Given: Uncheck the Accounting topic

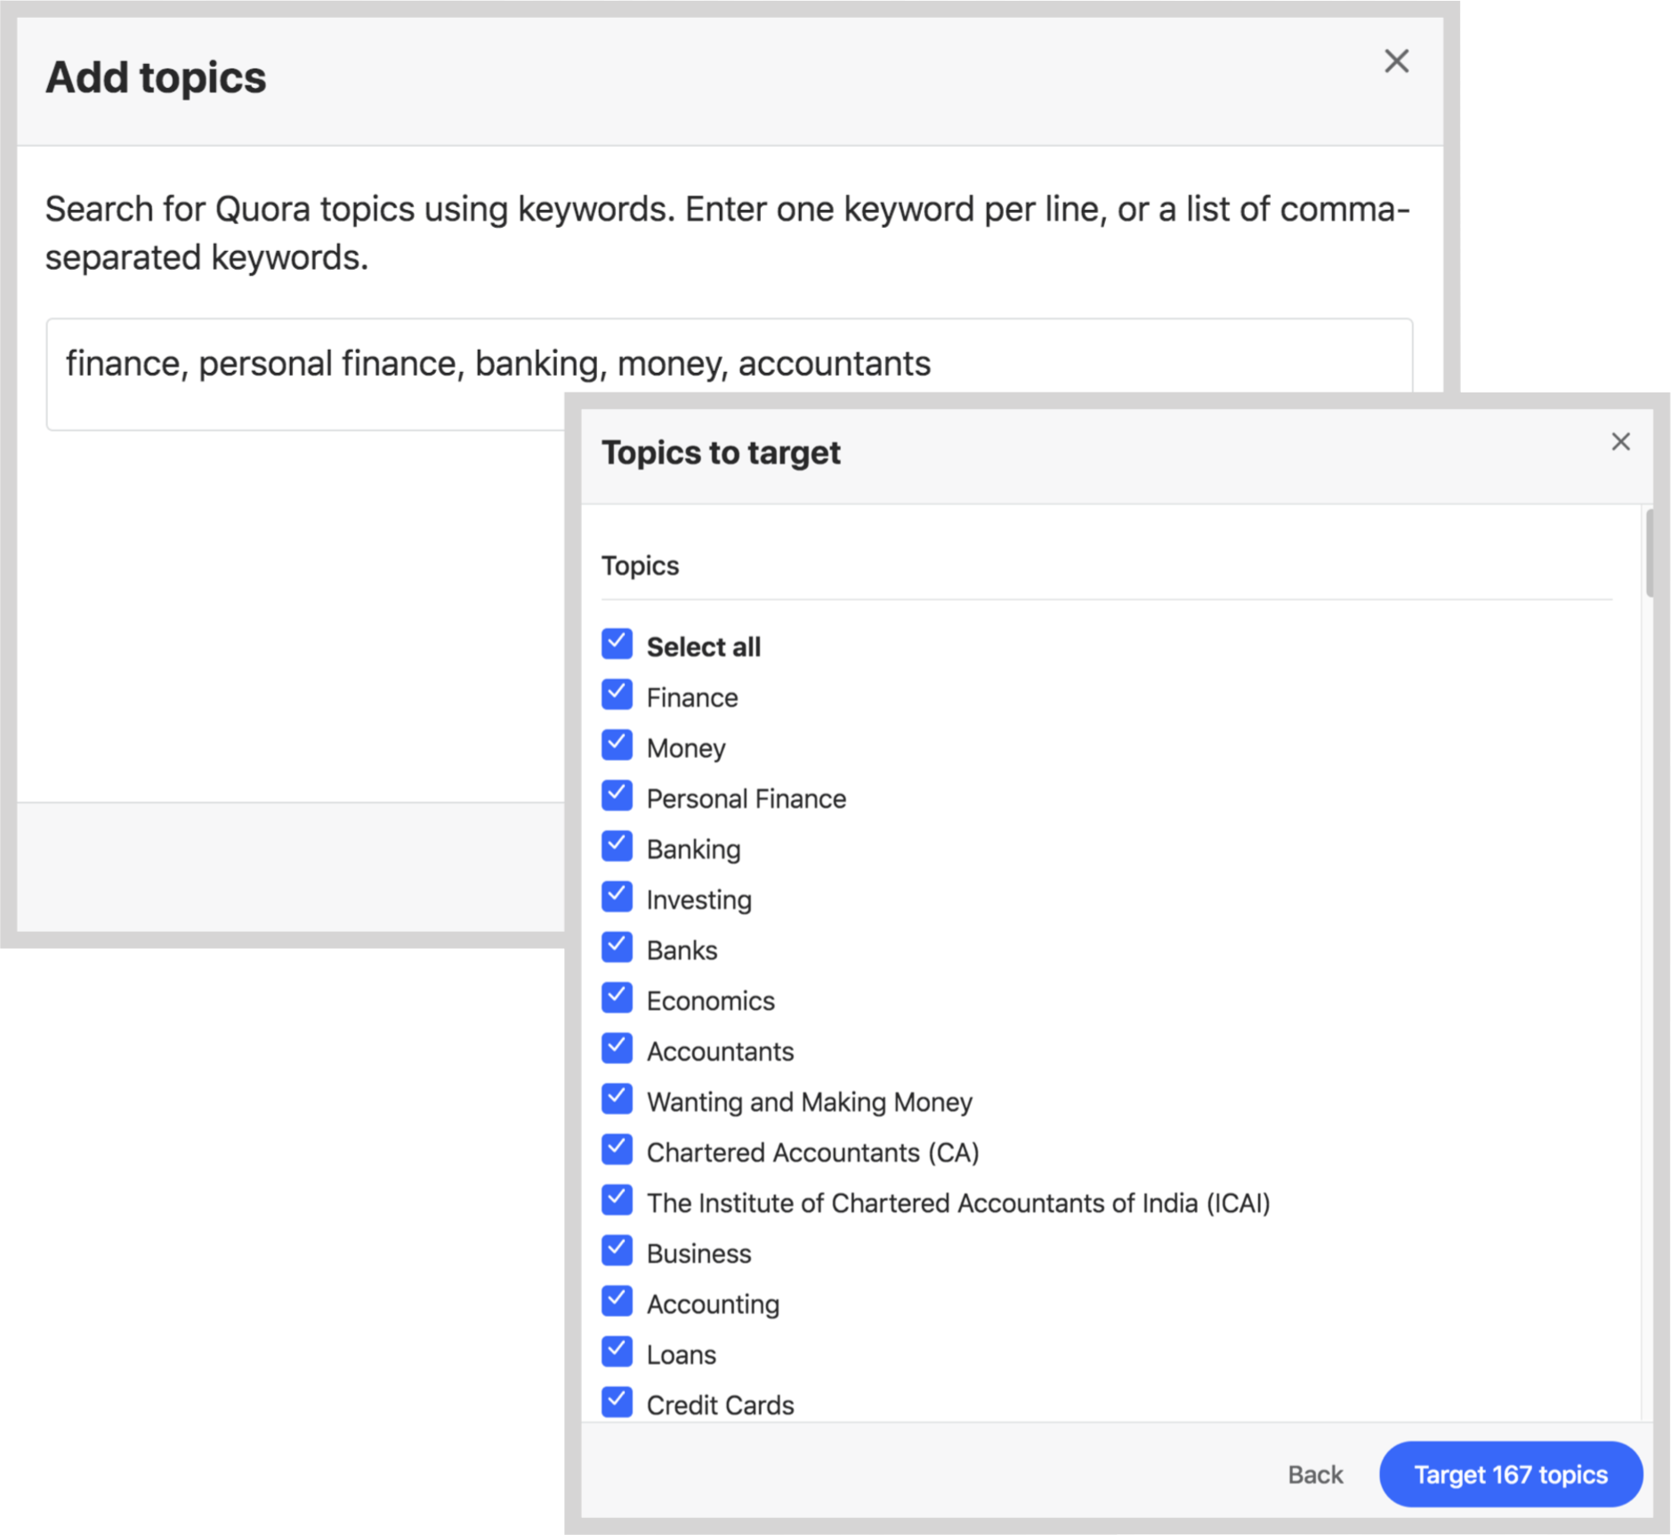Looking at the screenshot, I should pos(617,1302).
